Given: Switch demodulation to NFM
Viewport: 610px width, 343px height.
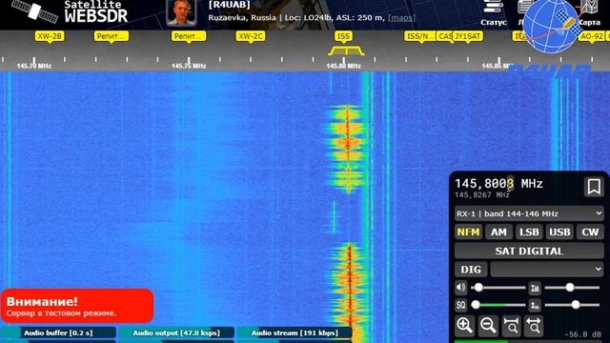Looking at the screenshot, I should (468, 232).
